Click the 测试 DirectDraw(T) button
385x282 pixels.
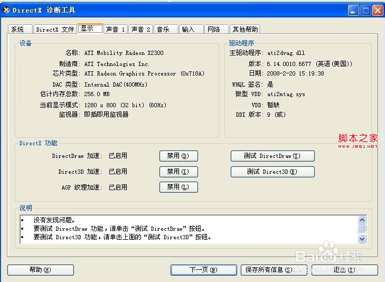[273, 156]
